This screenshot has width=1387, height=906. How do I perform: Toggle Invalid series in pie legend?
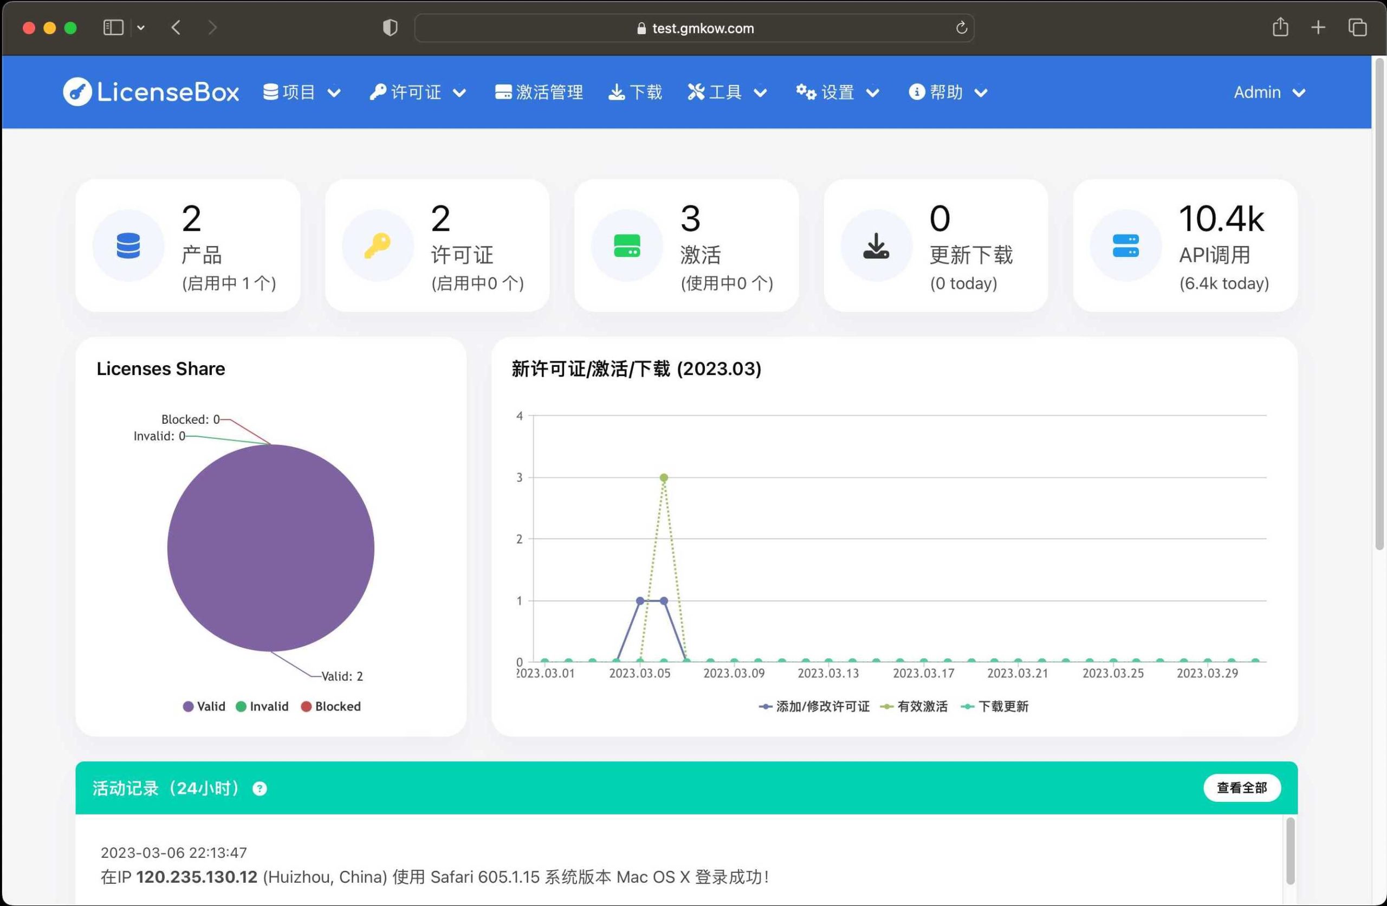(x=262, y=706)
